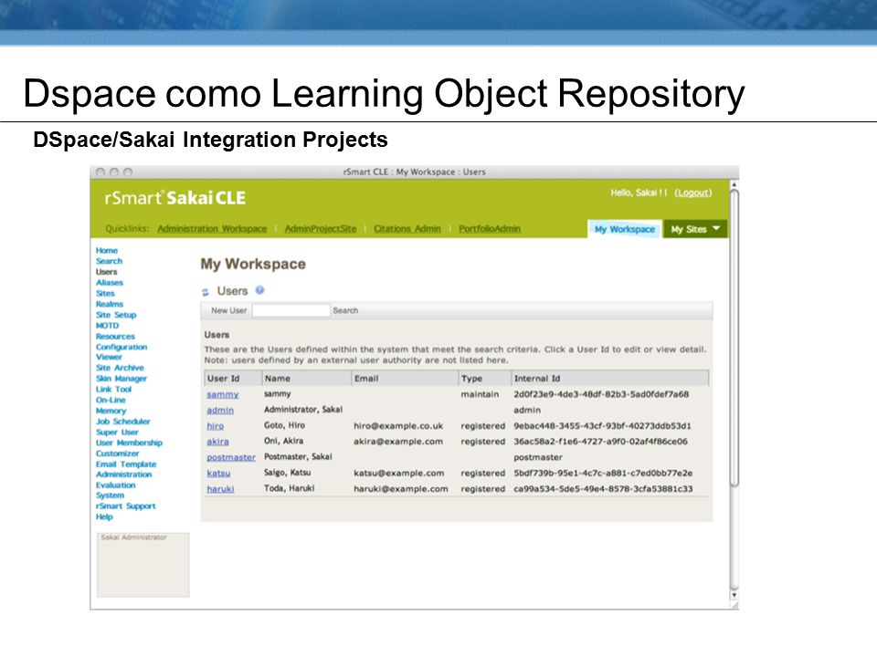The image size is (877, 657).
Task: Open the sammy user id link
Action: [223, 394]
